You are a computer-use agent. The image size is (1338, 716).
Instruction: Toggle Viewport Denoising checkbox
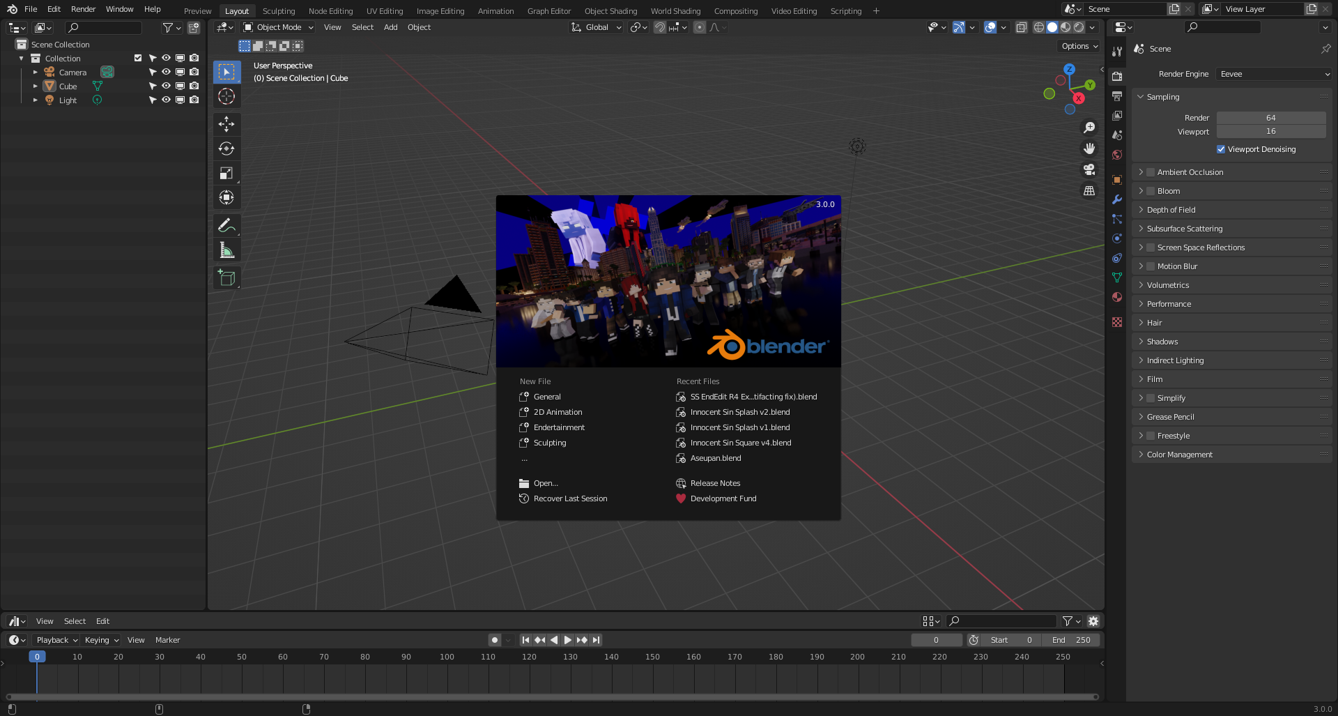1221,149
